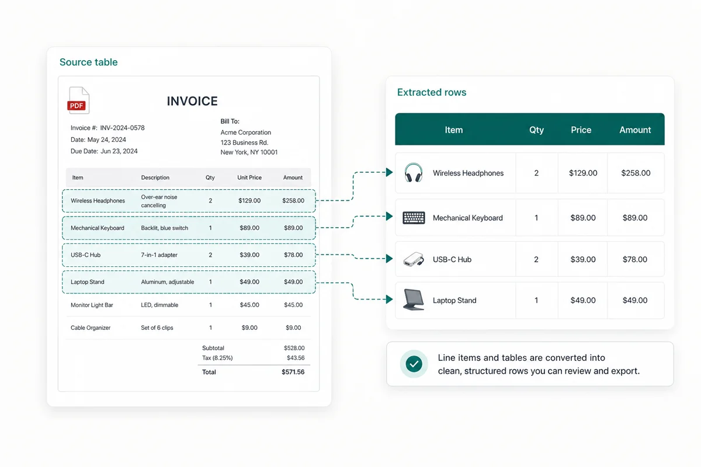Click $258.00 amount in Extracted rows
This screenshot has height=467, width=701.
point(636,173)
